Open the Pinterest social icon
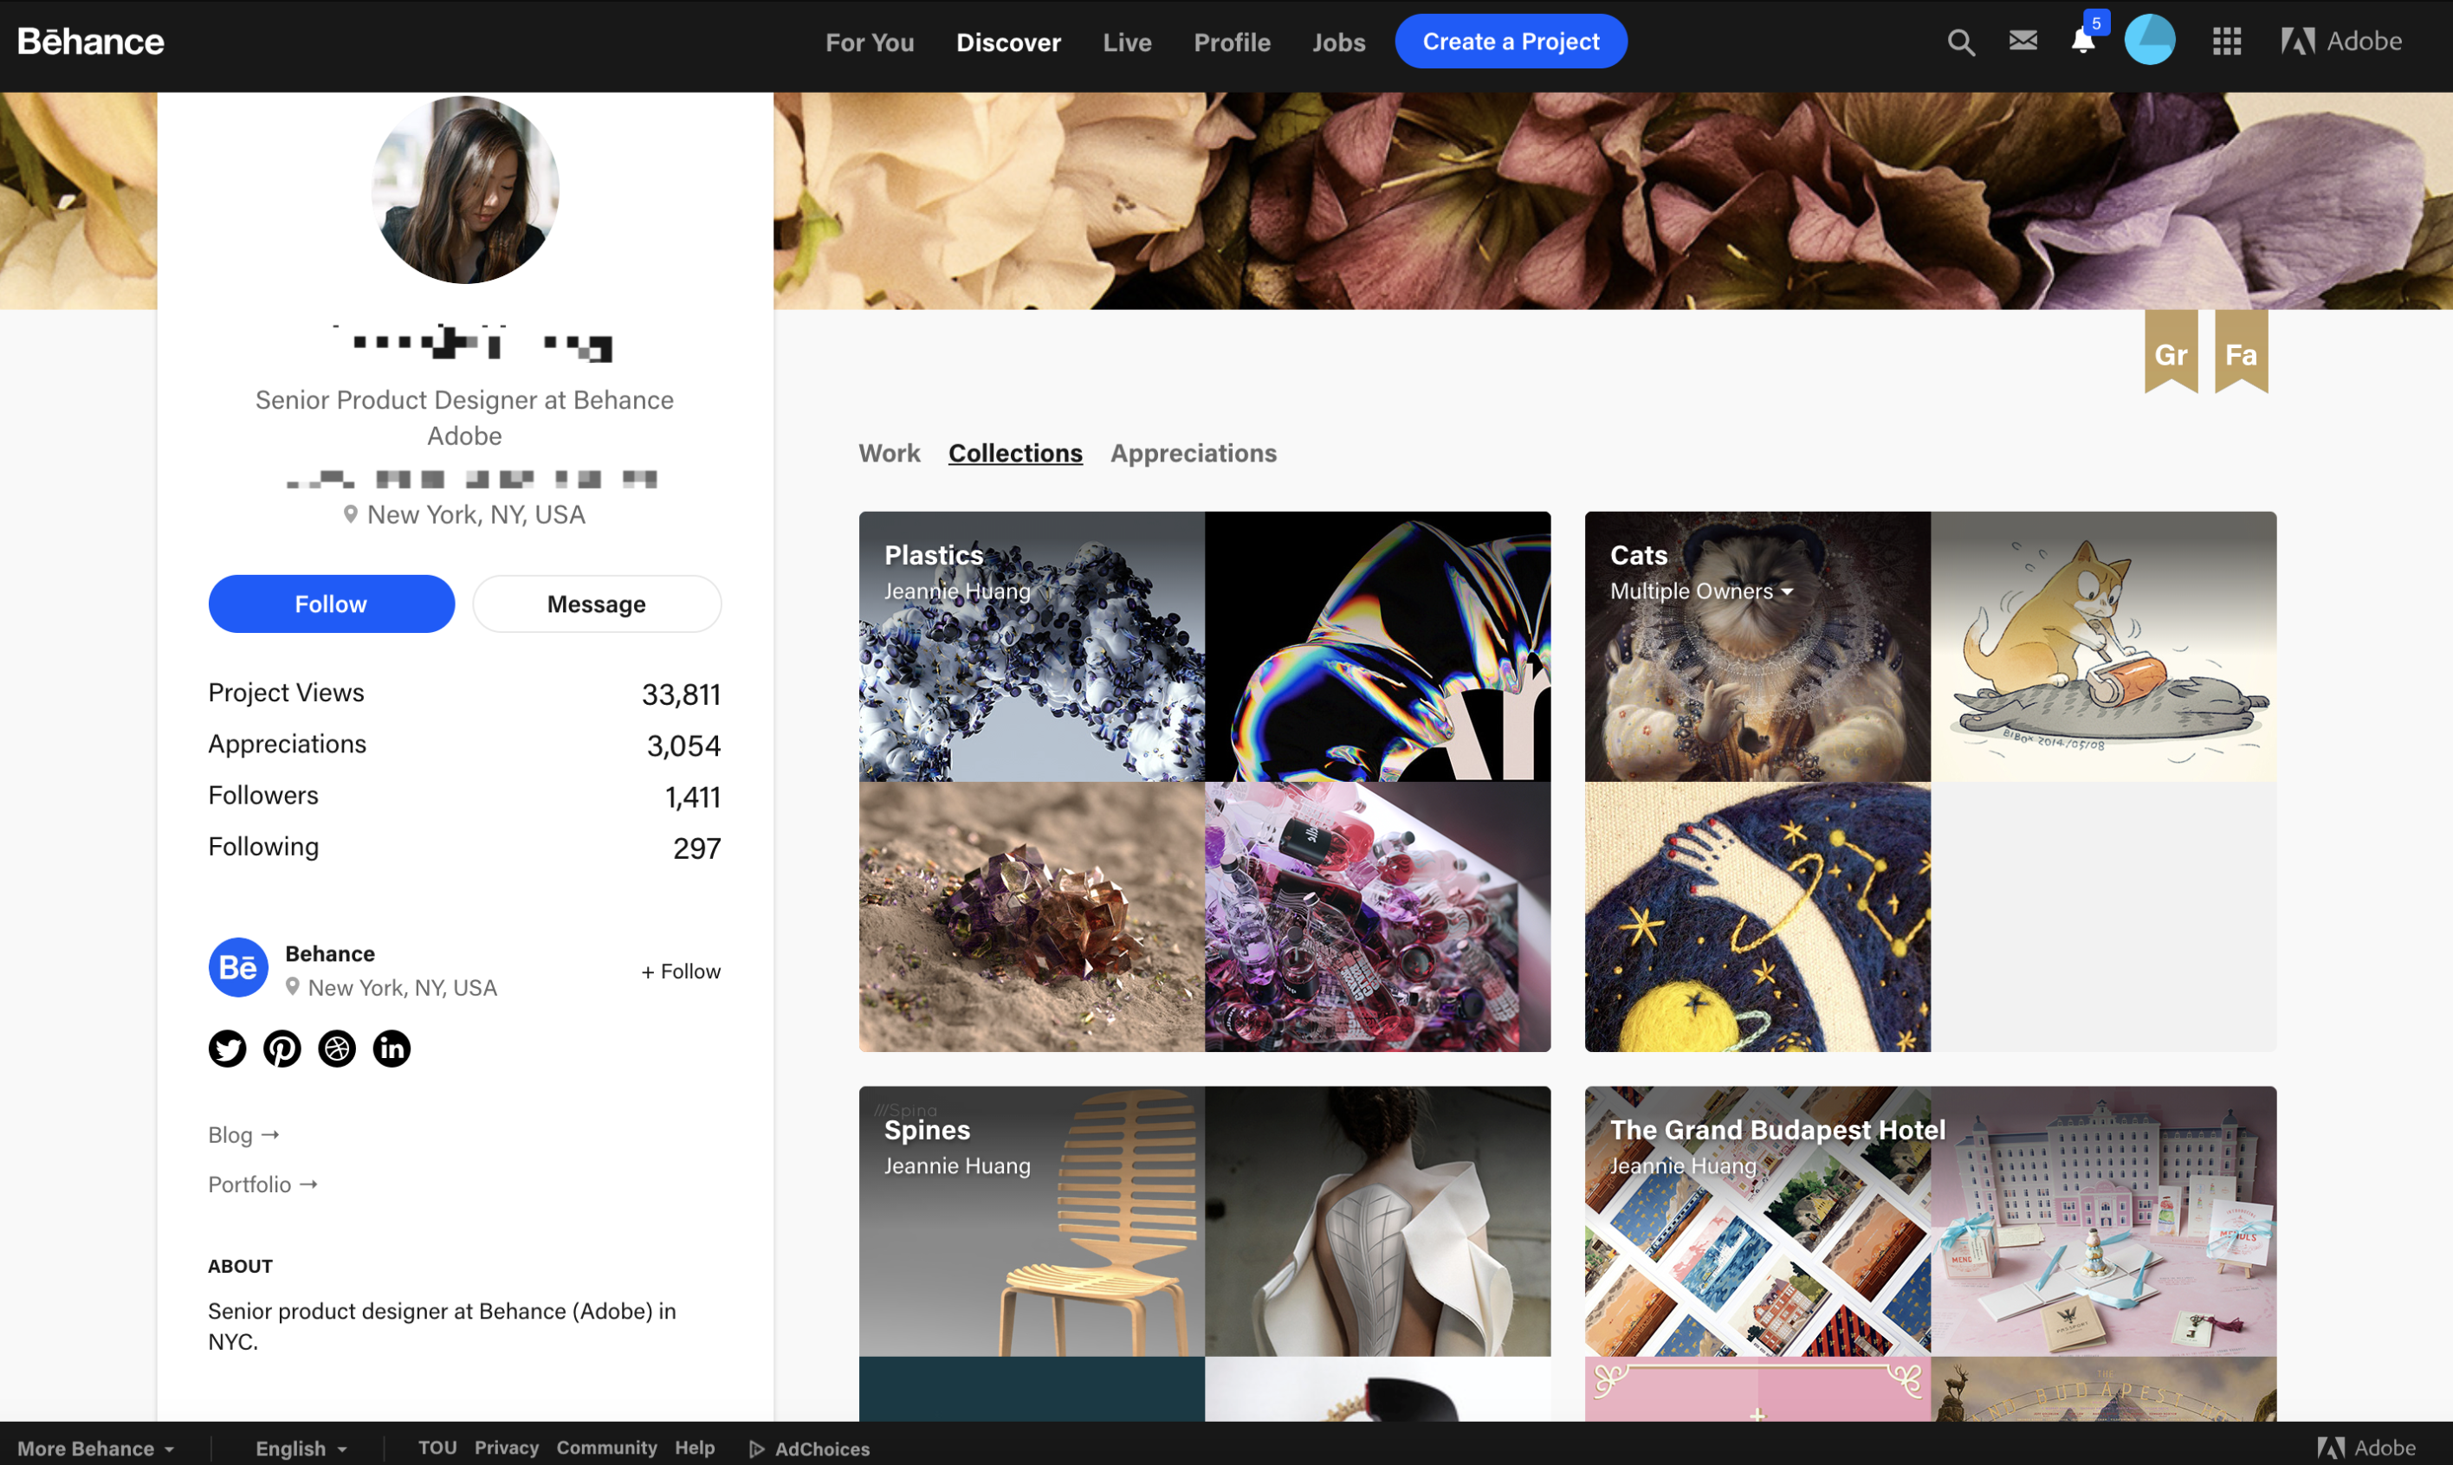 click(x=282, y=1049)
